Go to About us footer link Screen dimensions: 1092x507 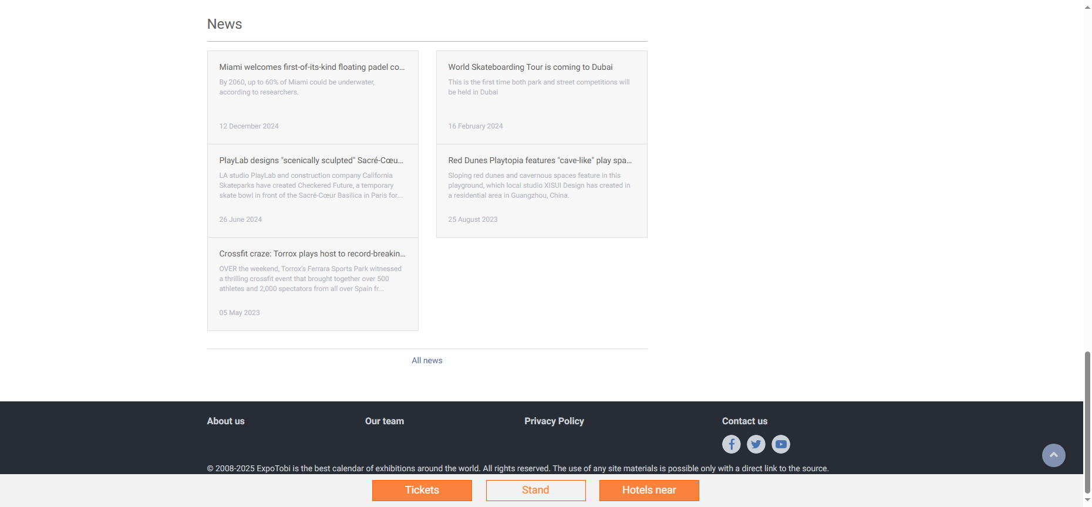point(225,421)
